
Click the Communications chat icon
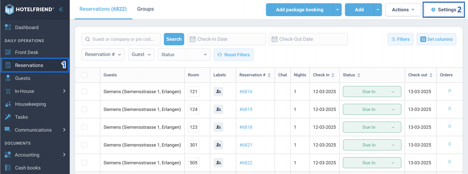(8, 130)
